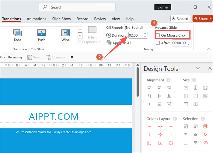Screen dimensions: 213x153
Task: Click the Share button
Action: pos(202,19)
